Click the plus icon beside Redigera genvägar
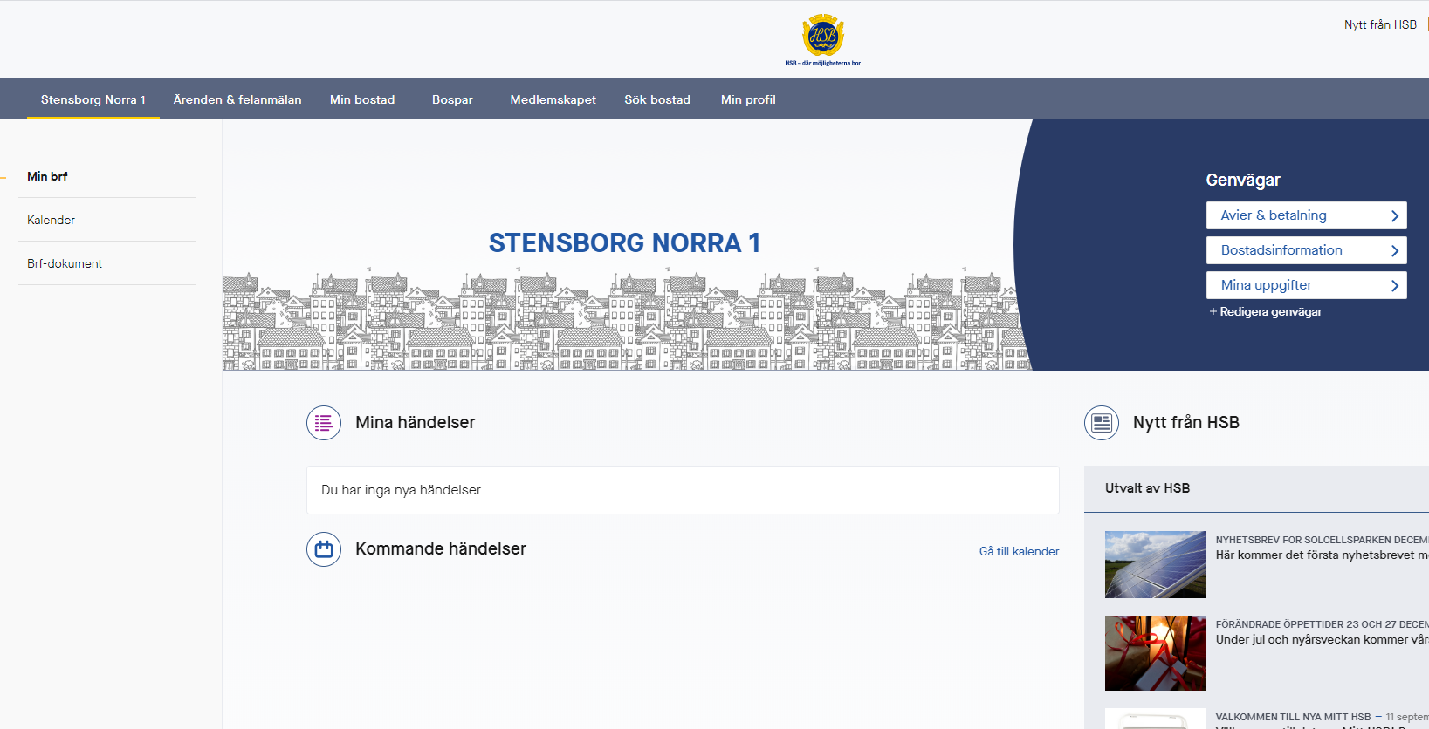 (1213, 311)
